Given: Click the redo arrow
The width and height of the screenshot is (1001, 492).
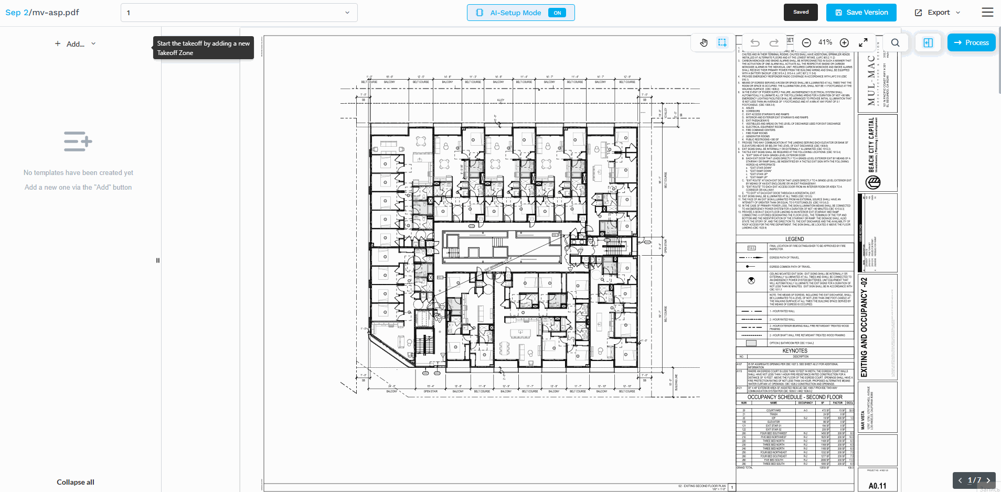Looking at the screenshot, I should coord(774,43).
